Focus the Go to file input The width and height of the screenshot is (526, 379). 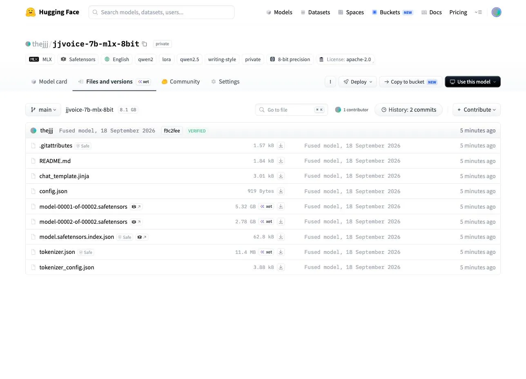pos(292,110)
